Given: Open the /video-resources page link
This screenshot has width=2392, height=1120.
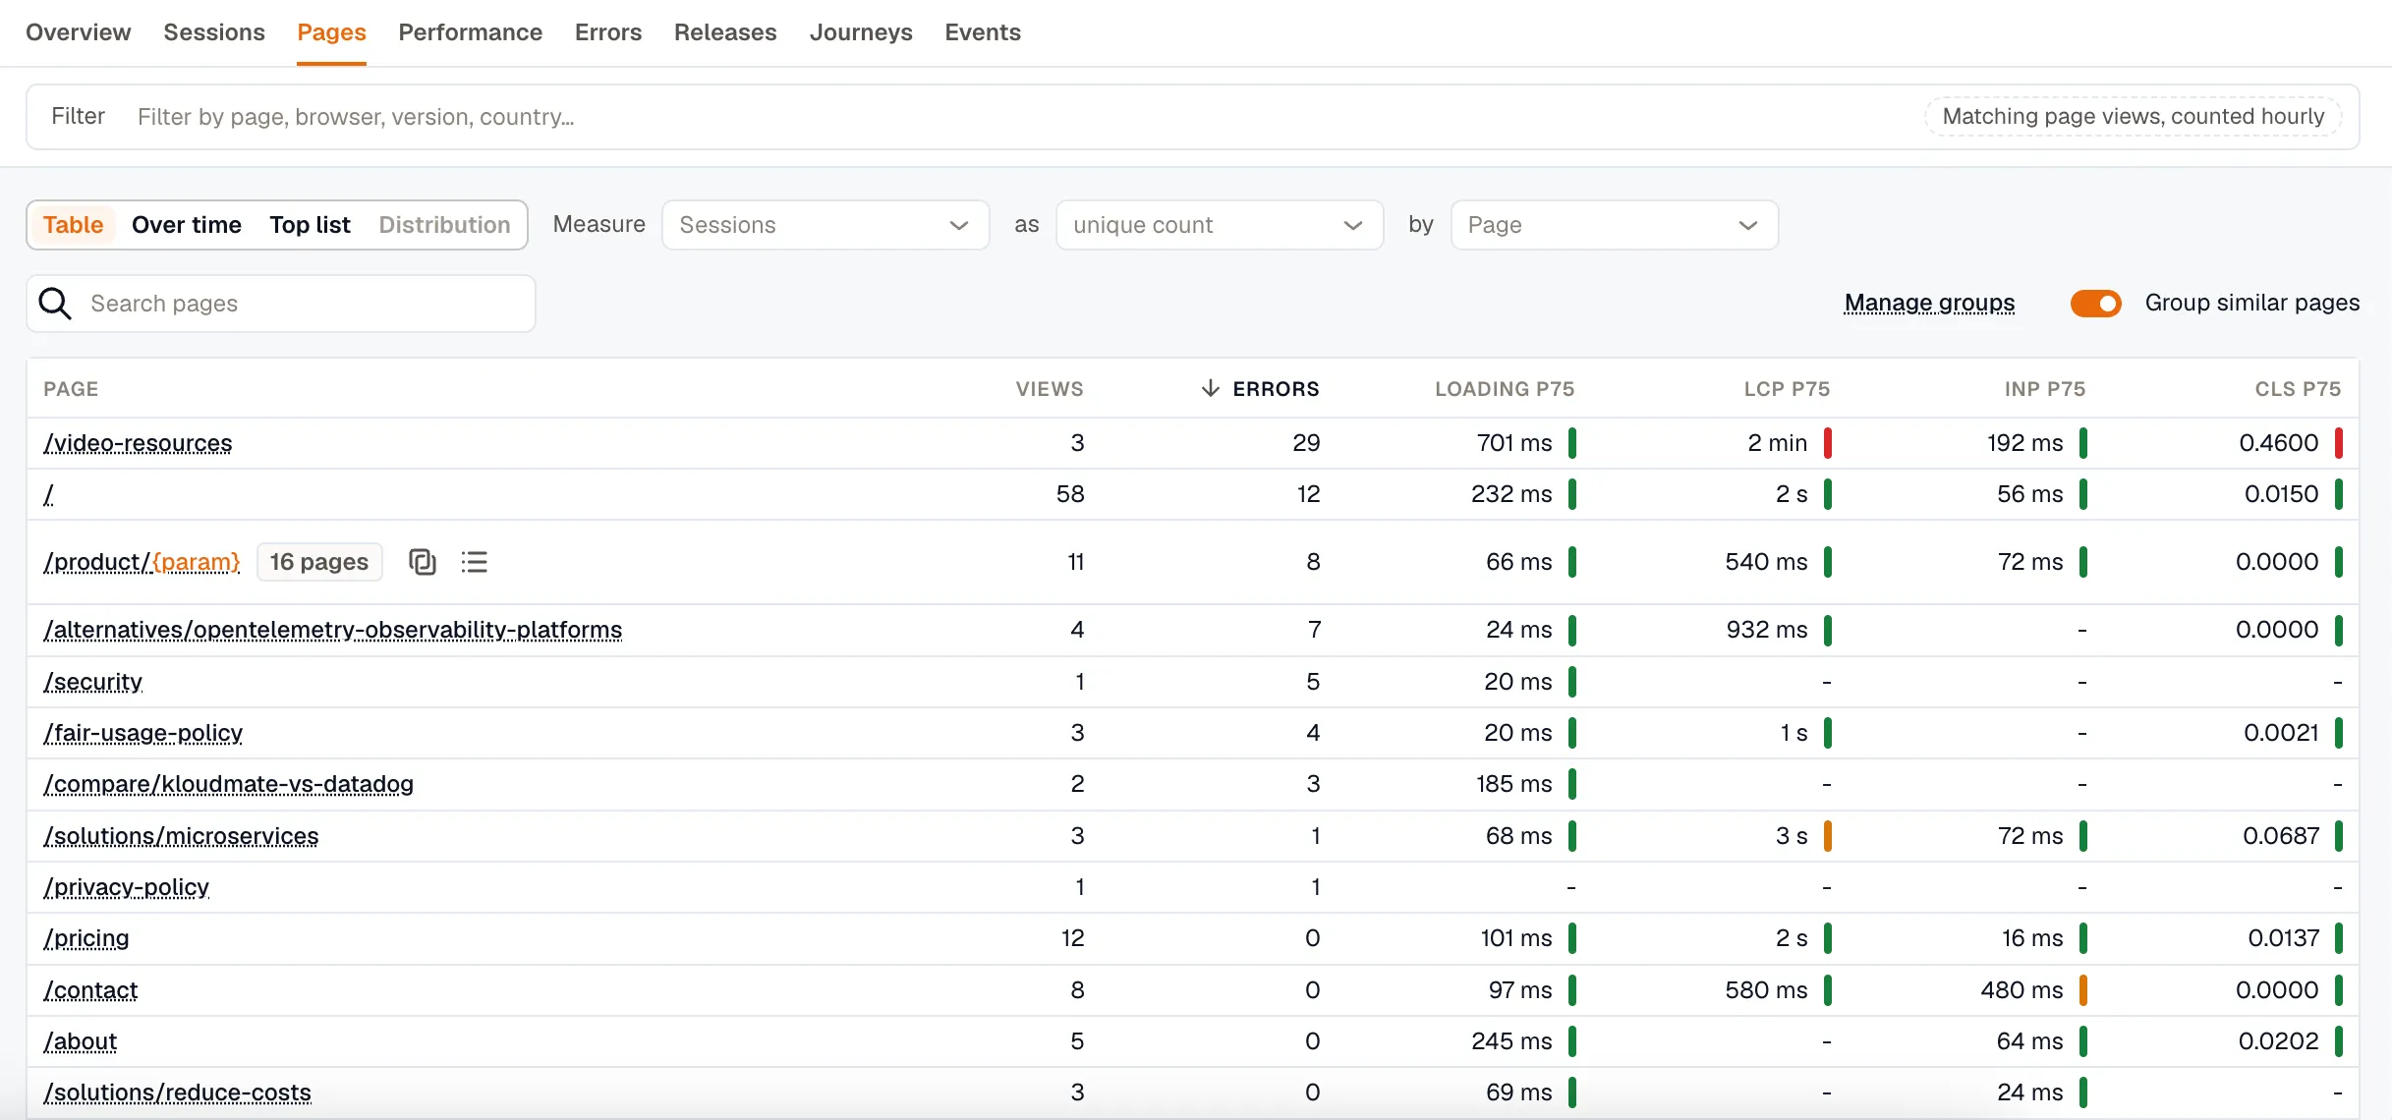Looking at the screenshot, I should [138, 443].
